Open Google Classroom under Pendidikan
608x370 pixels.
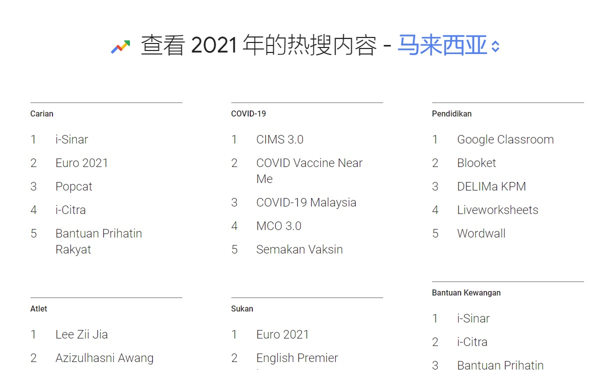506,139
